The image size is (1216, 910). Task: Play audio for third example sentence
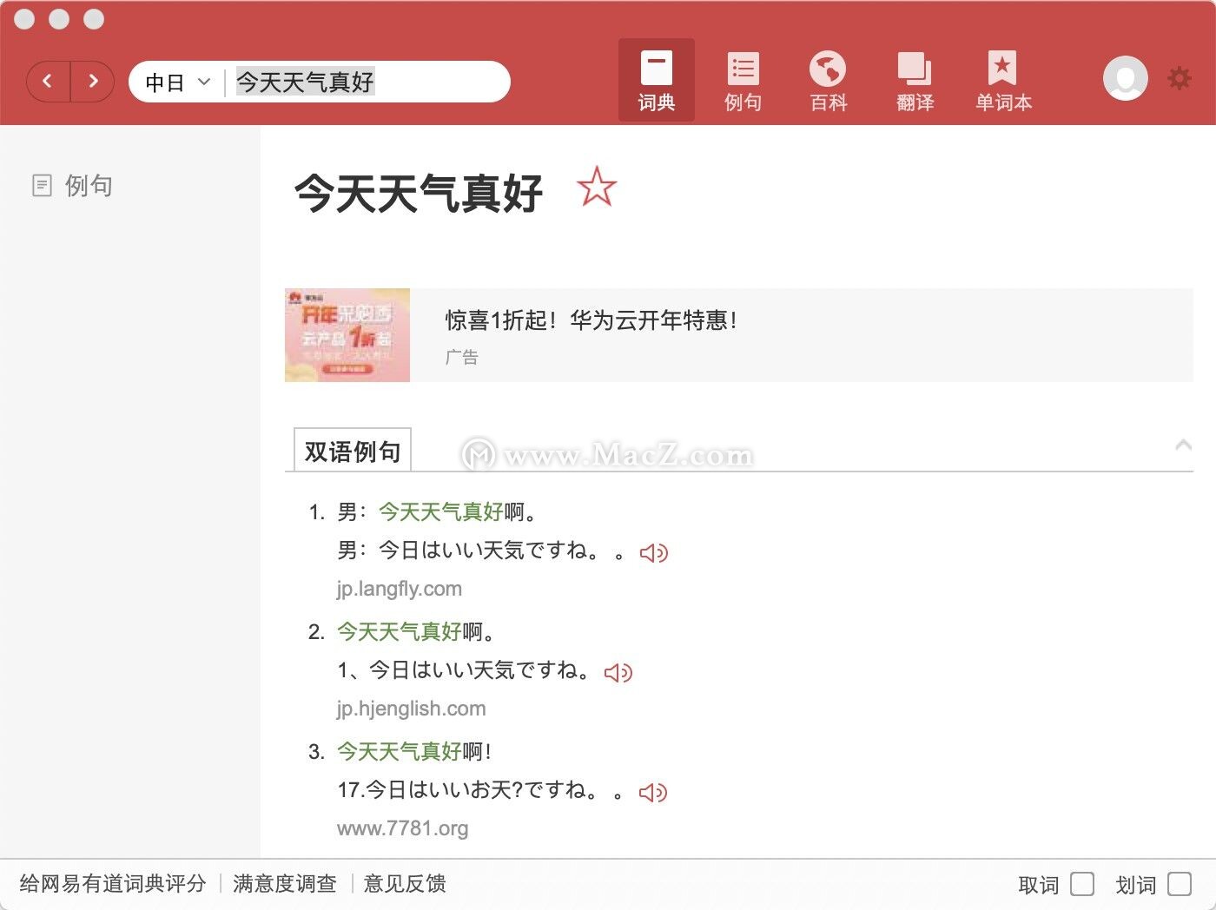[653, 792]
